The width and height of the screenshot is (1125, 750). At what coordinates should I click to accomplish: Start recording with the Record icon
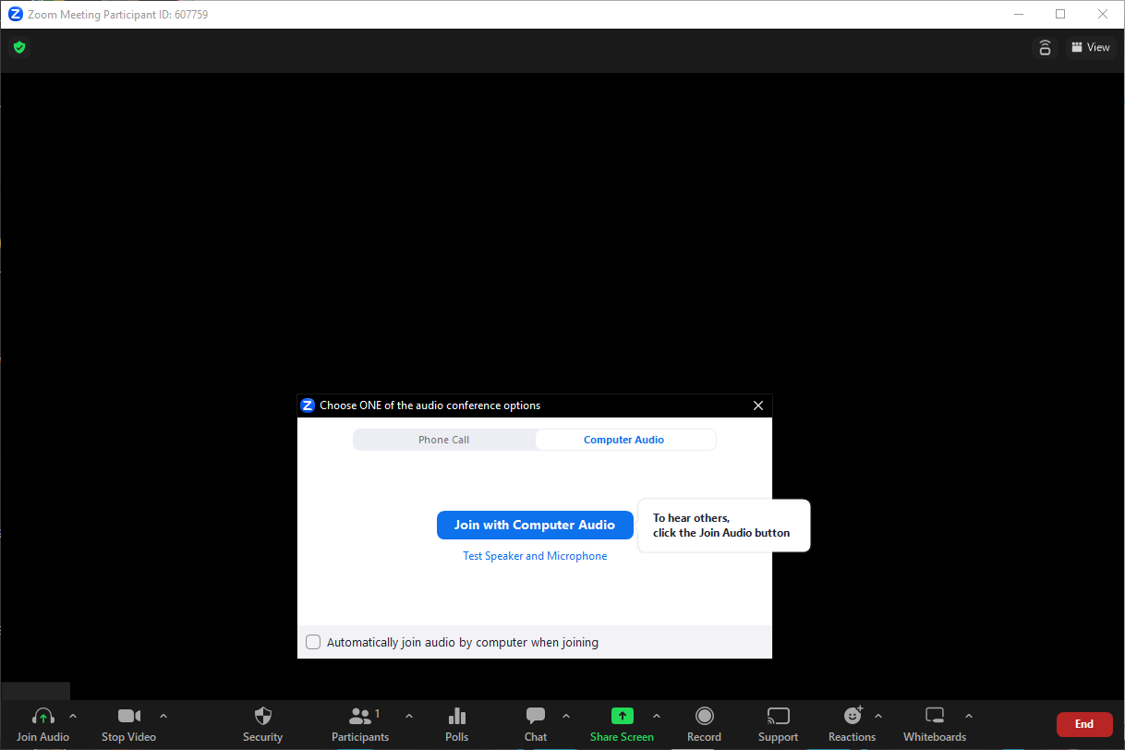tap(705, 716)
